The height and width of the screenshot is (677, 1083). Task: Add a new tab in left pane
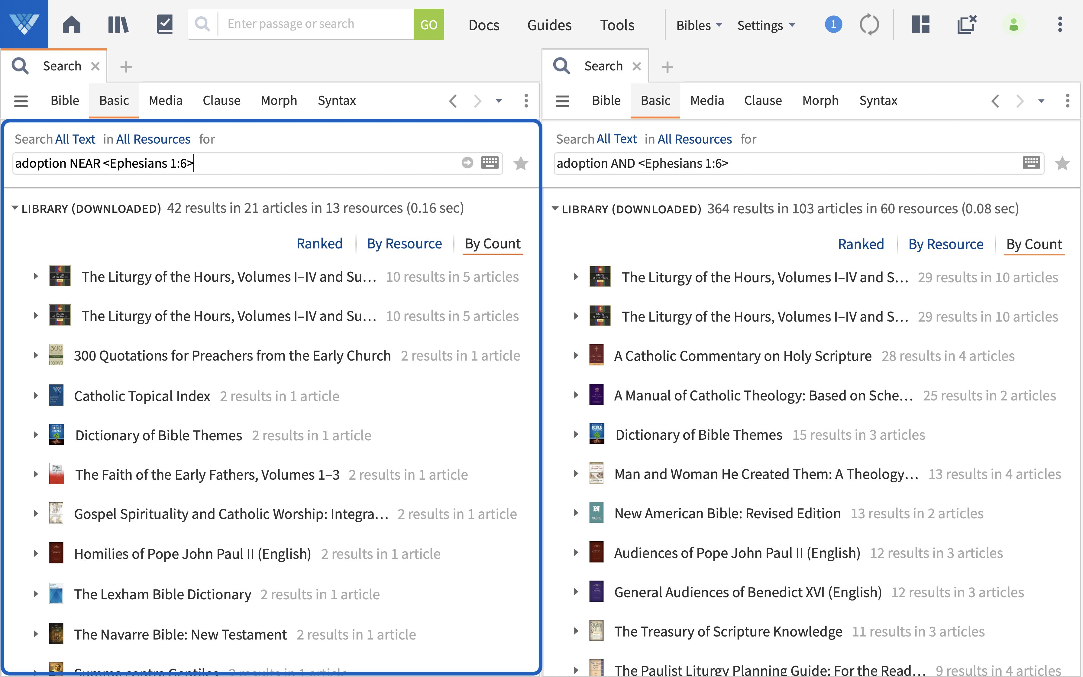coord(126,67)
